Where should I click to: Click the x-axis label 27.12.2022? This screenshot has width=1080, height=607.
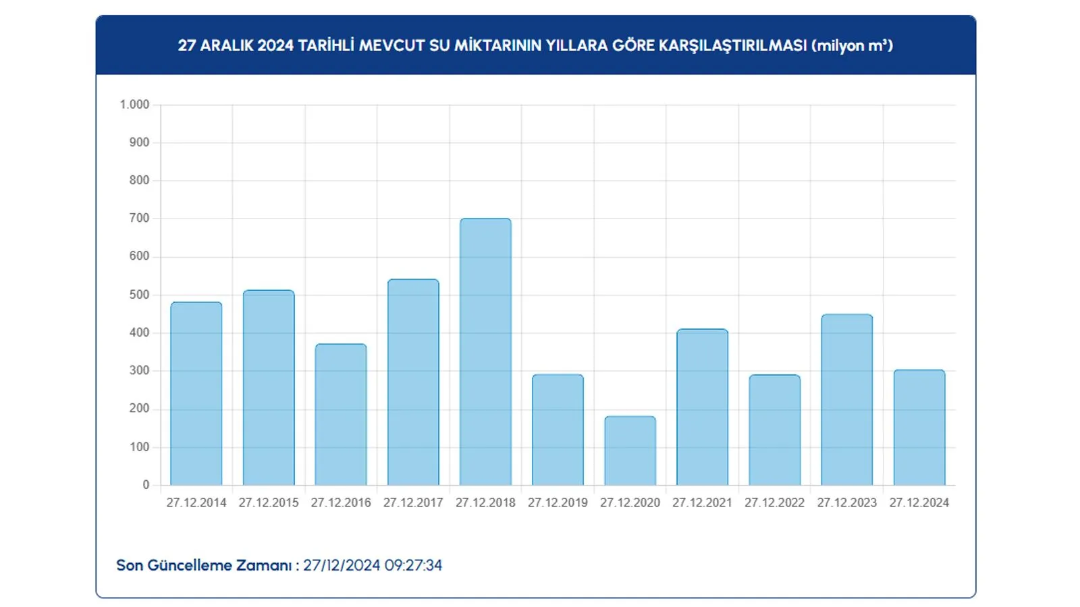(774, 502)
